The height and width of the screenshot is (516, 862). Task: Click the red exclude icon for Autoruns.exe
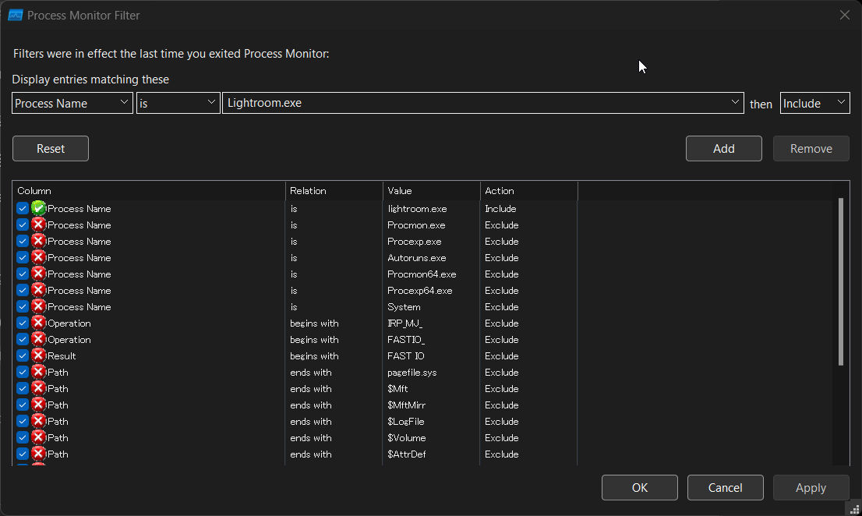[x=38, y=258]
